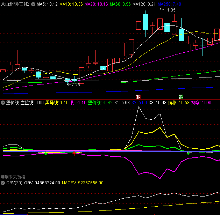This screenshot has width=220, height=215.
Task: Open the OBV(30) panel dropdown arrow
Action: click(x=3, y=183)
